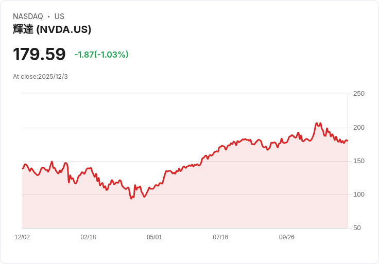Click the leftmost start of the price line
Image resolution: width=379 pixels, height=264 pixels.
[x=23, y=168]
